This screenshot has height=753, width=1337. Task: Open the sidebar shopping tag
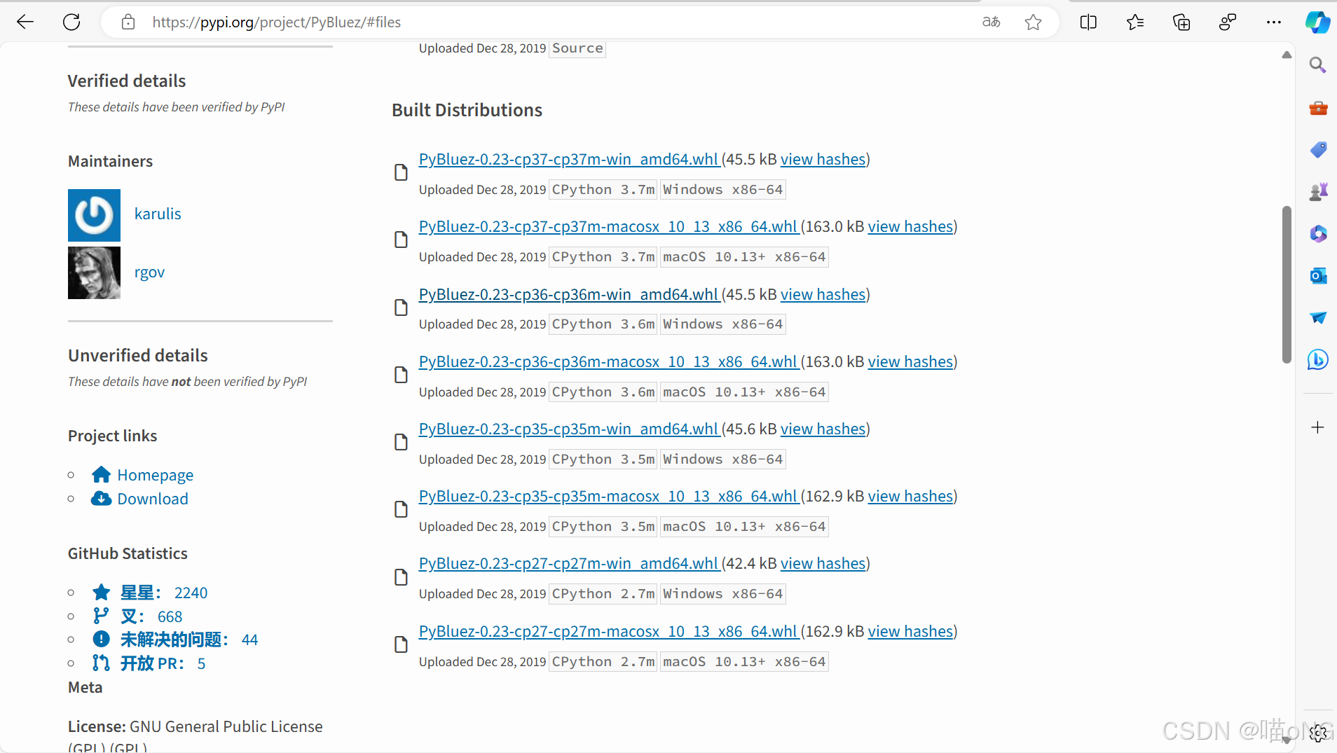[x=1317, y=149]
